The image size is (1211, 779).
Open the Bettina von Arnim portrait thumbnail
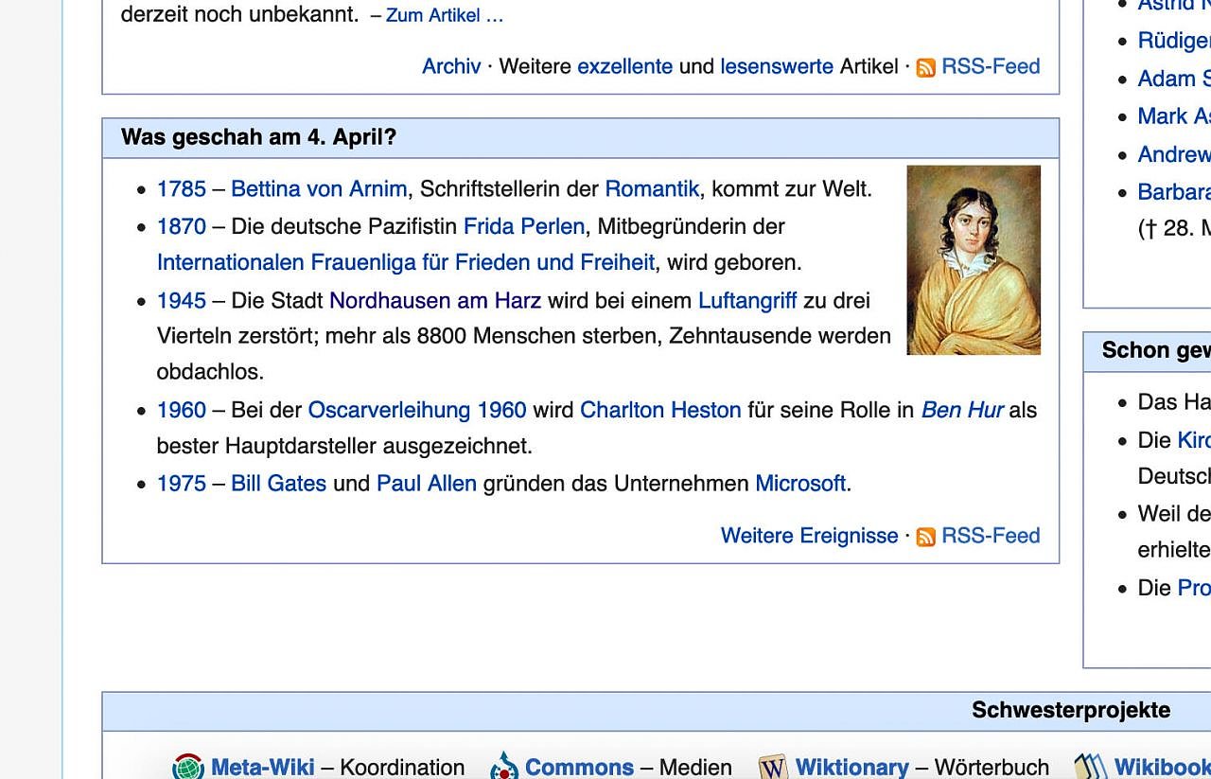click(974, 260)
